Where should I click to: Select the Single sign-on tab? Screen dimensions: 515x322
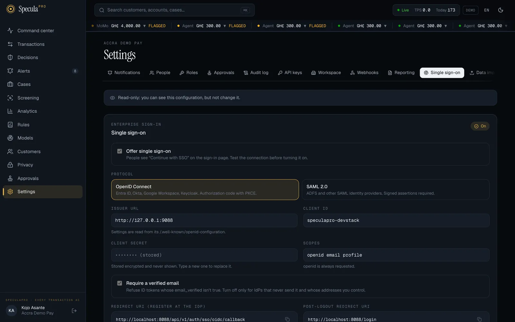tap(442, 73)
